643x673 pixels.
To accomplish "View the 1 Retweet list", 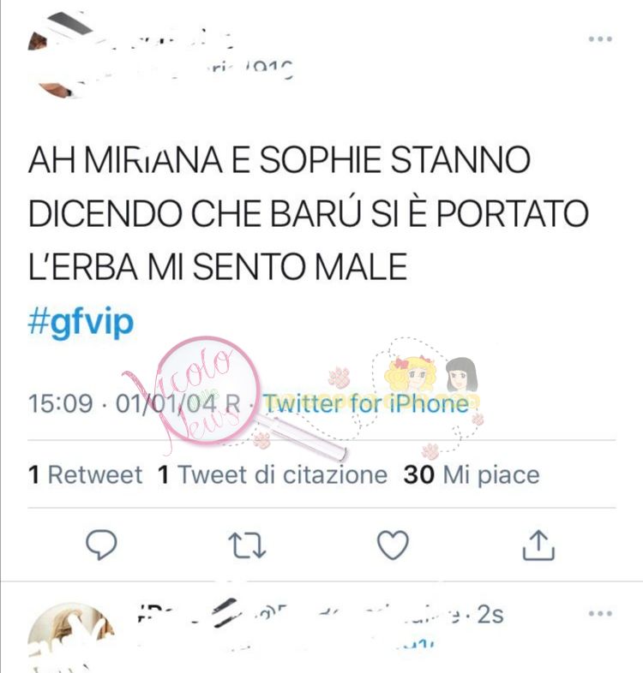I will tap(85, 474).
